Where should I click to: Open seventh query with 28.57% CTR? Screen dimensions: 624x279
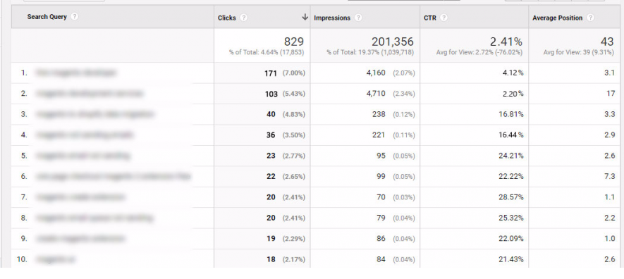point(80,197)
